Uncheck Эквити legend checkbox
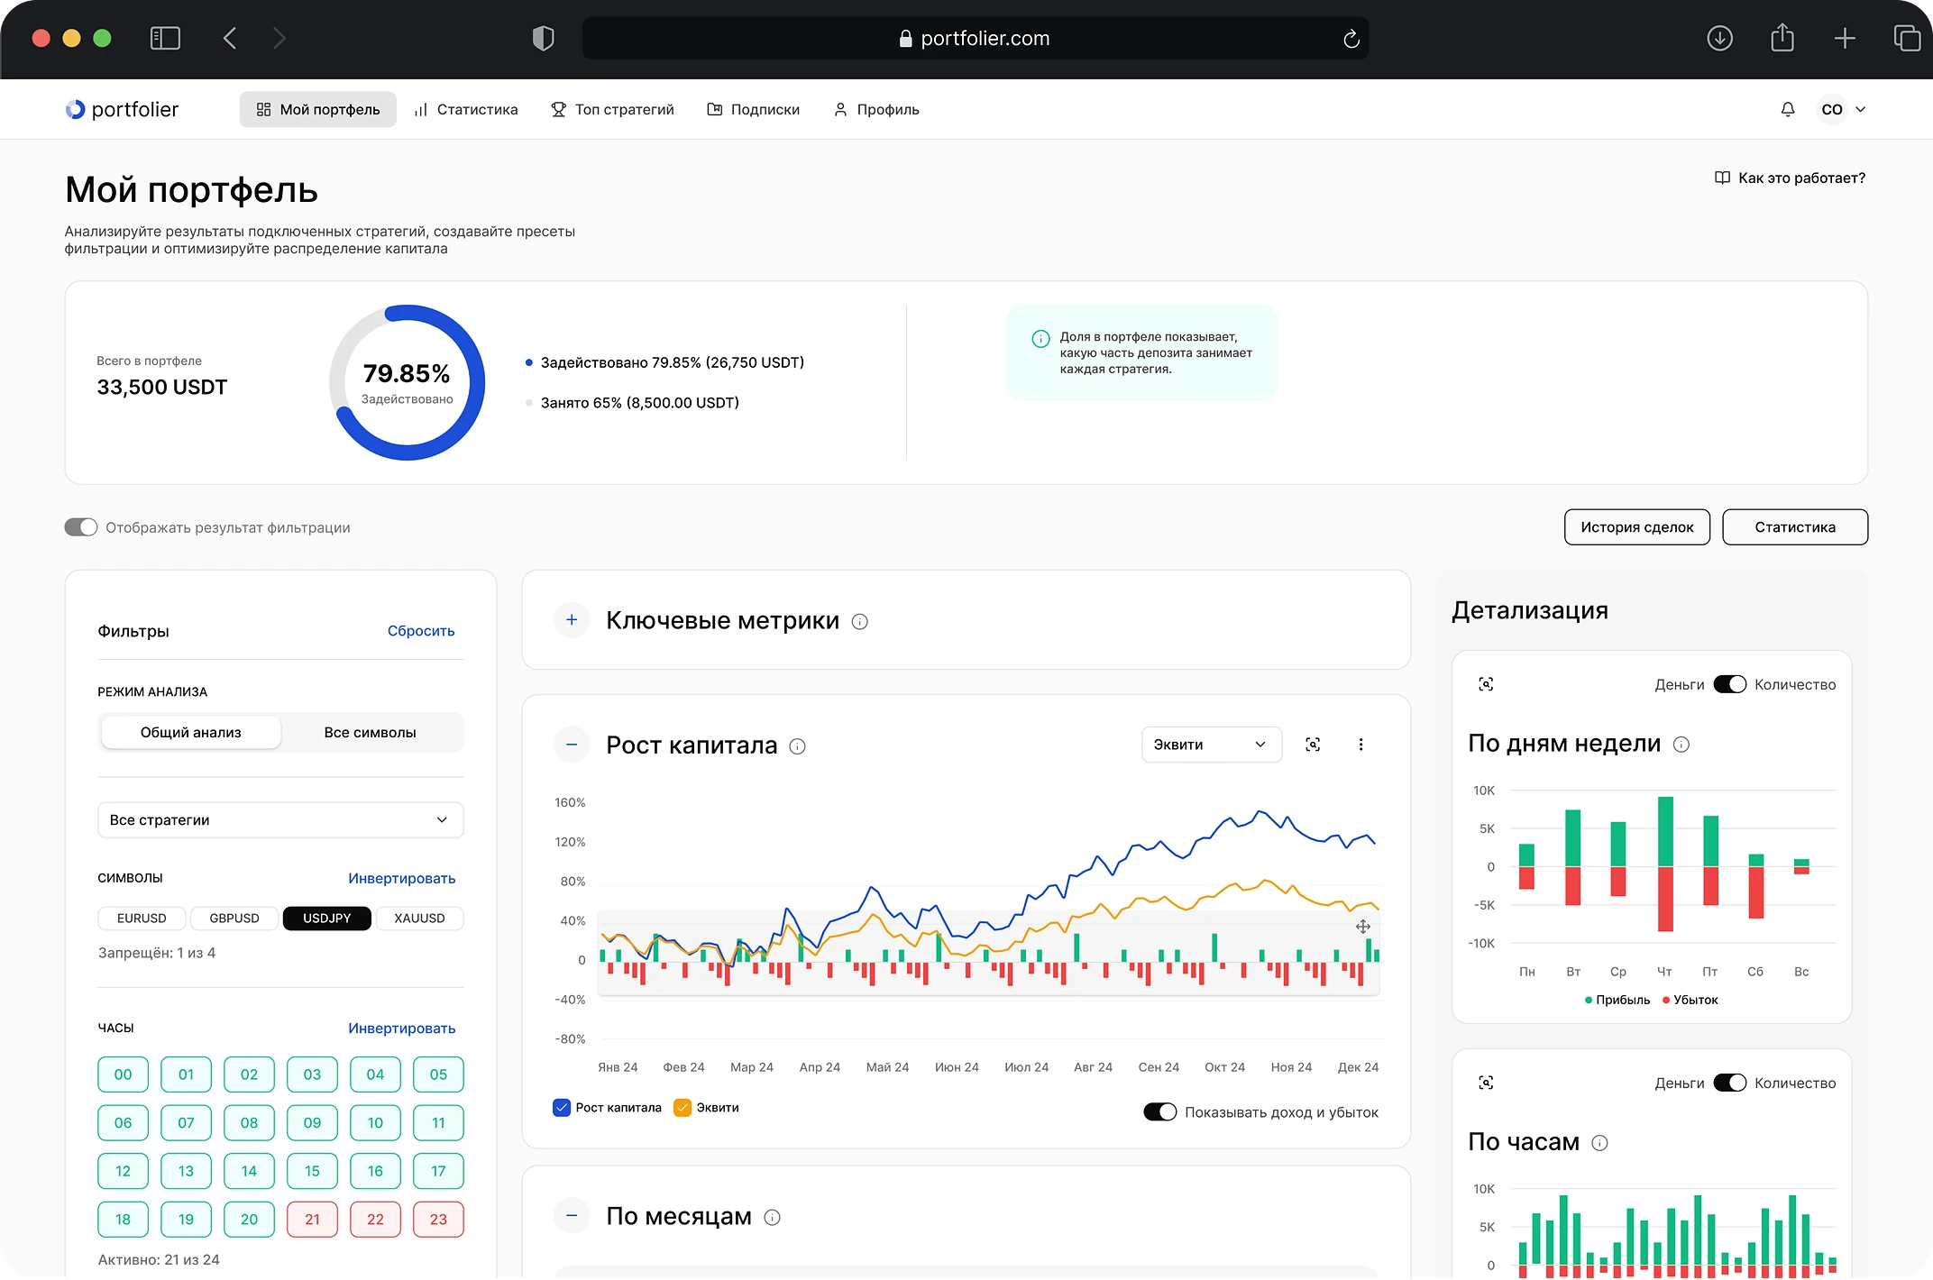Viewport: 1933px width, 1280px height. 683,1107
